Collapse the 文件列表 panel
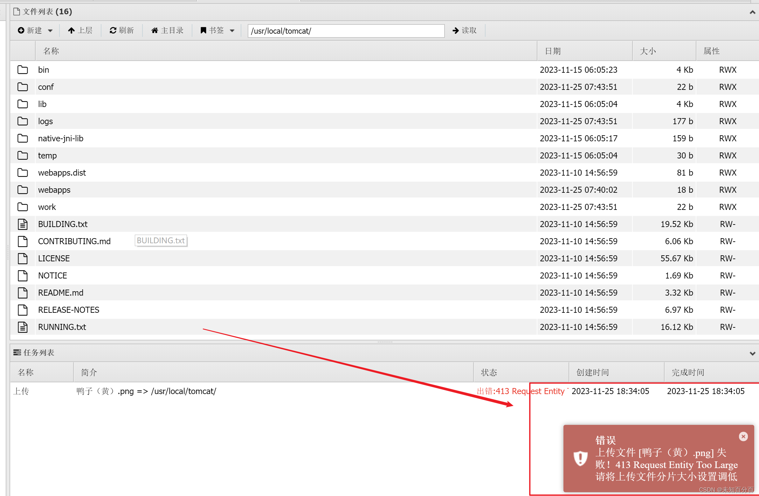This screenshot has height=496, width=759. pyautogui.click(x=752, y=12)
